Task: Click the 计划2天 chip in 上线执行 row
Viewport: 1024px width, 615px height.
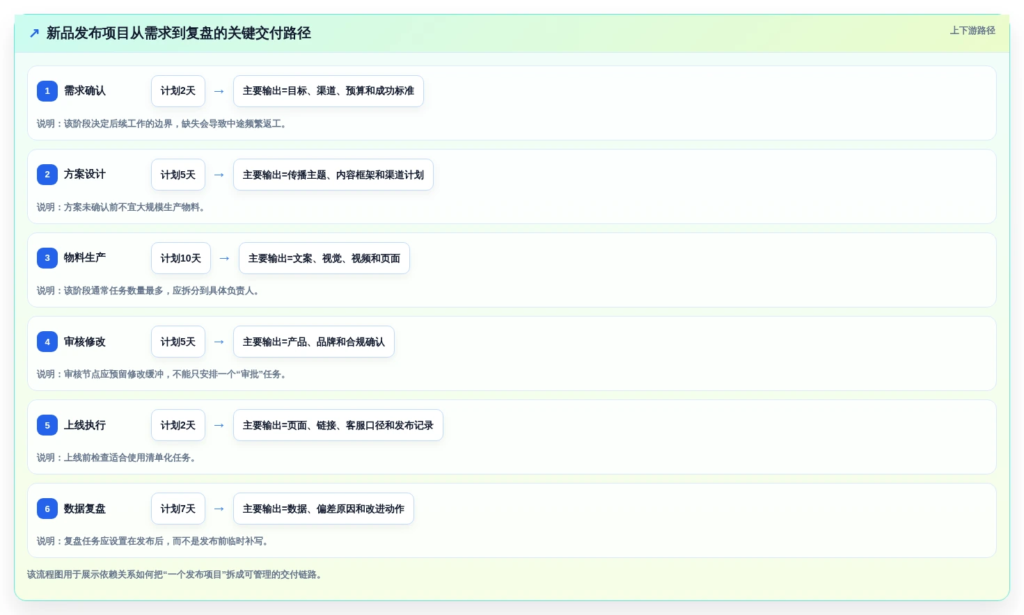Action: [x=178, y=425]
